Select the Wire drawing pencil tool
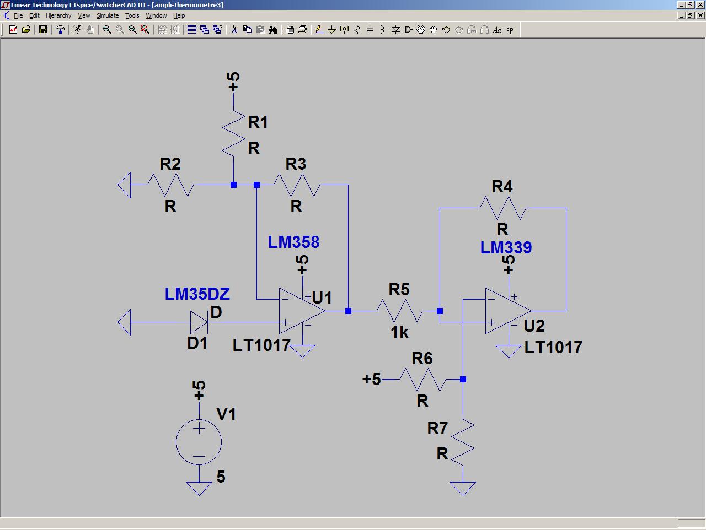 (x=319, y=30)
